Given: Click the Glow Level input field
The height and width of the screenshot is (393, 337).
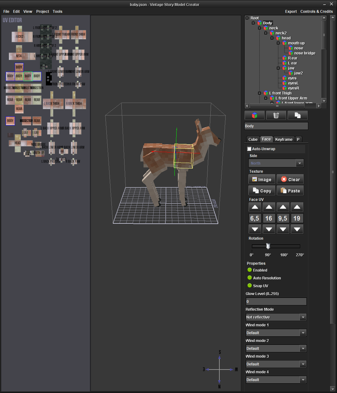Looking at the screenshot, I should coord(276,302).
